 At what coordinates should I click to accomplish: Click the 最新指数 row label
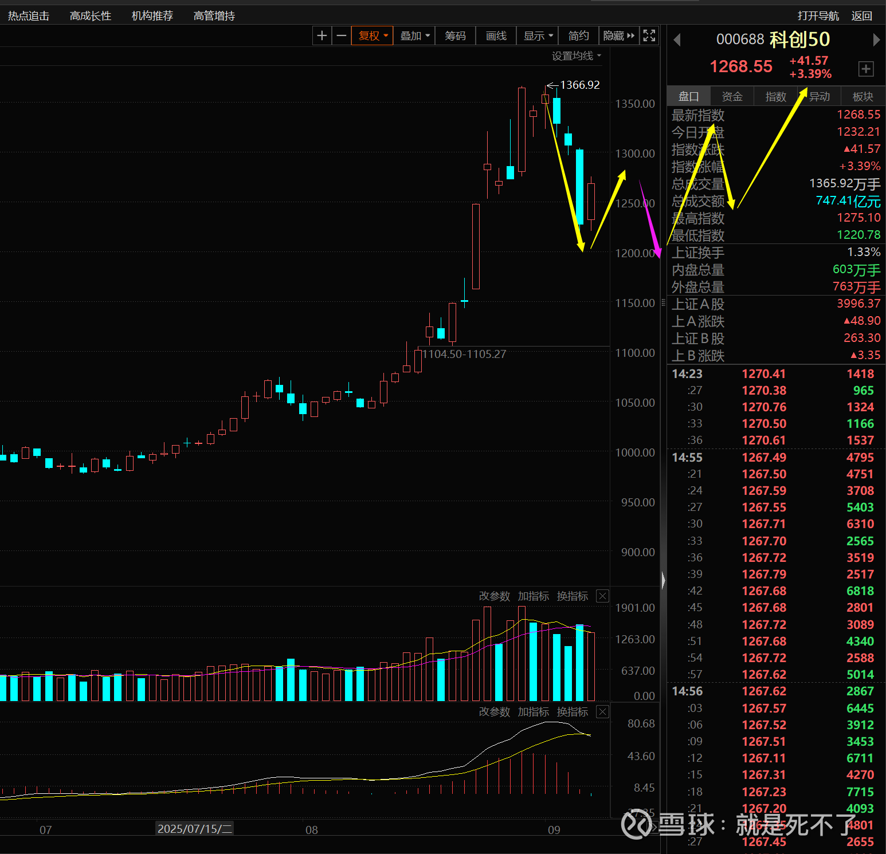tap(698, 115)
